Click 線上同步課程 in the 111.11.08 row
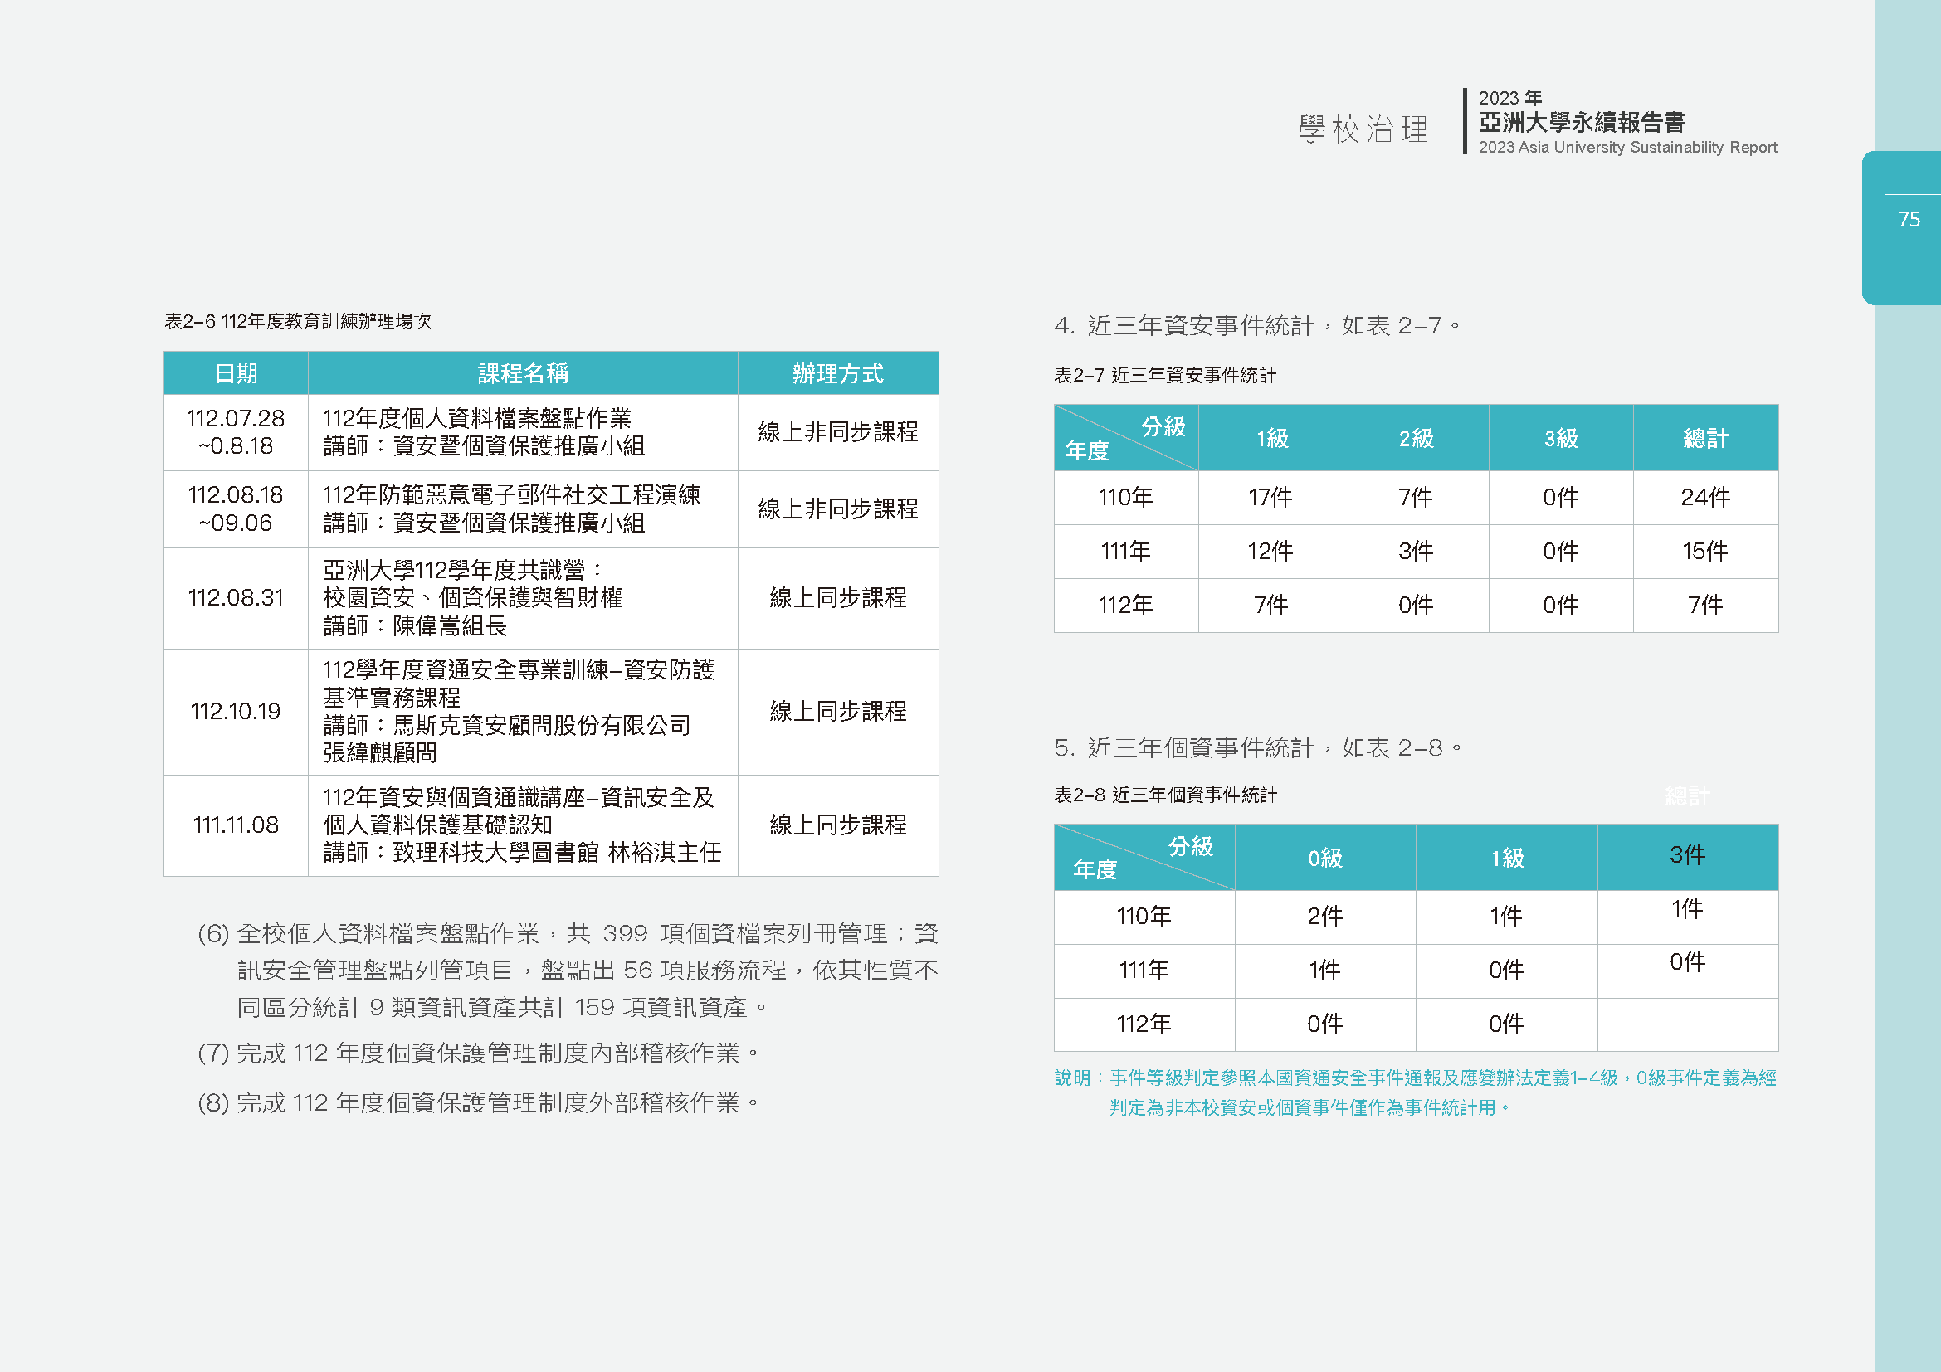This screenshot has height=1372, width=1941. click(838, 825)
